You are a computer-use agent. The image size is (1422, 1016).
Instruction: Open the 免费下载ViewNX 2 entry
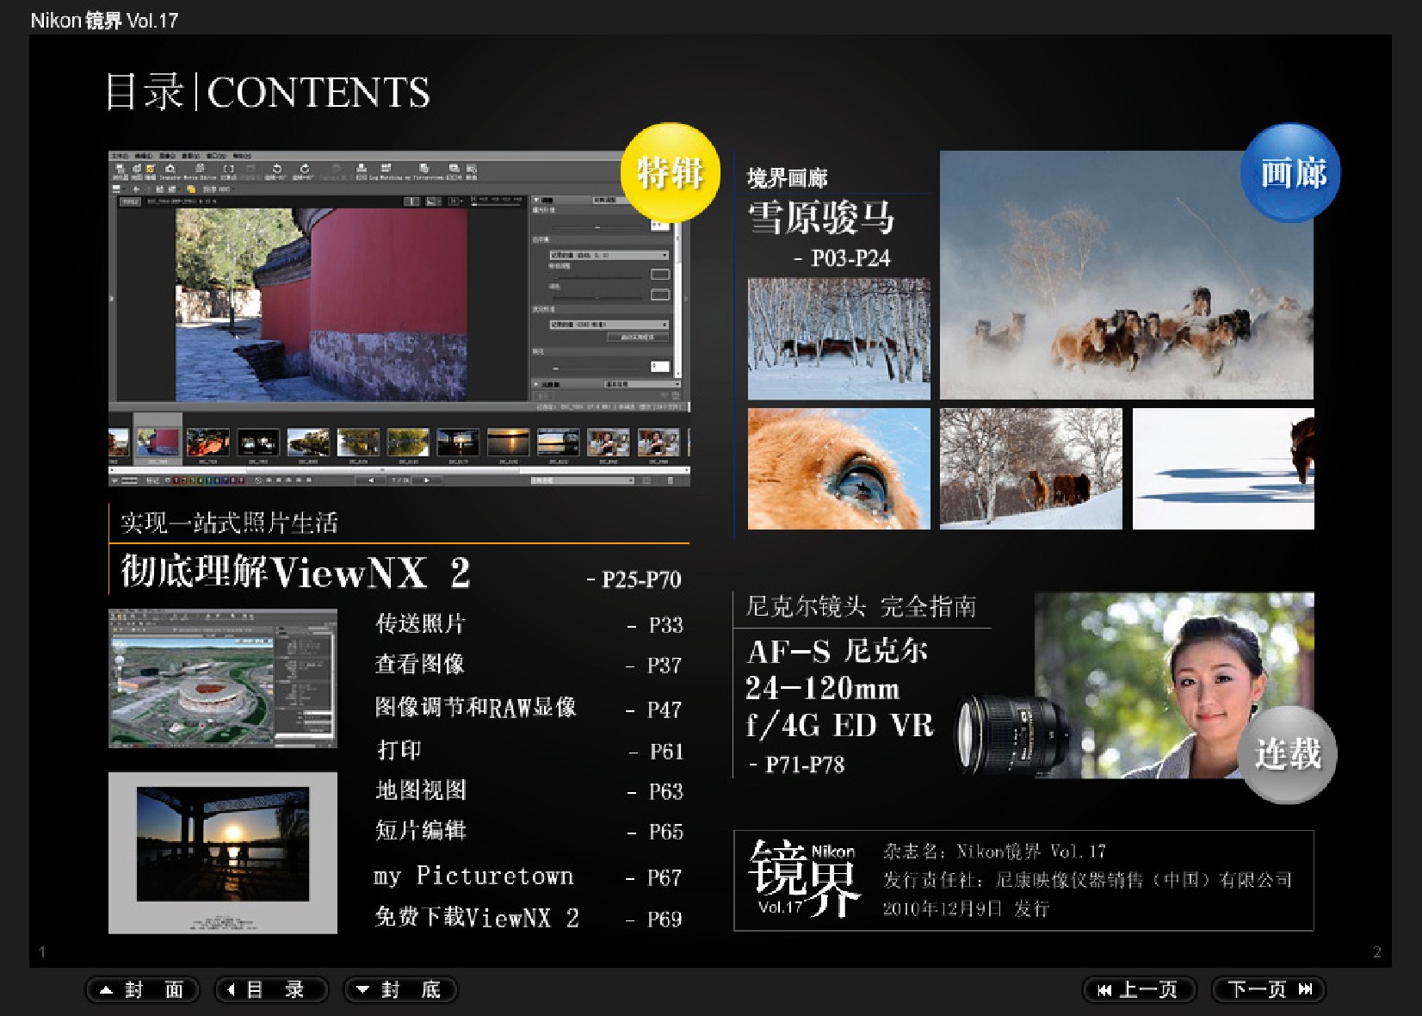(x=477, y=917)
